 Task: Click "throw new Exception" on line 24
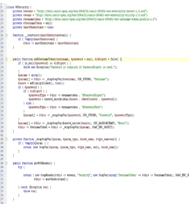point(36,67)
